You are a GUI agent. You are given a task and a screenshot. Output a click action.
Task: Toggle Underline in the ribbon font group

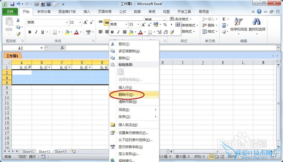coord(42,32)
